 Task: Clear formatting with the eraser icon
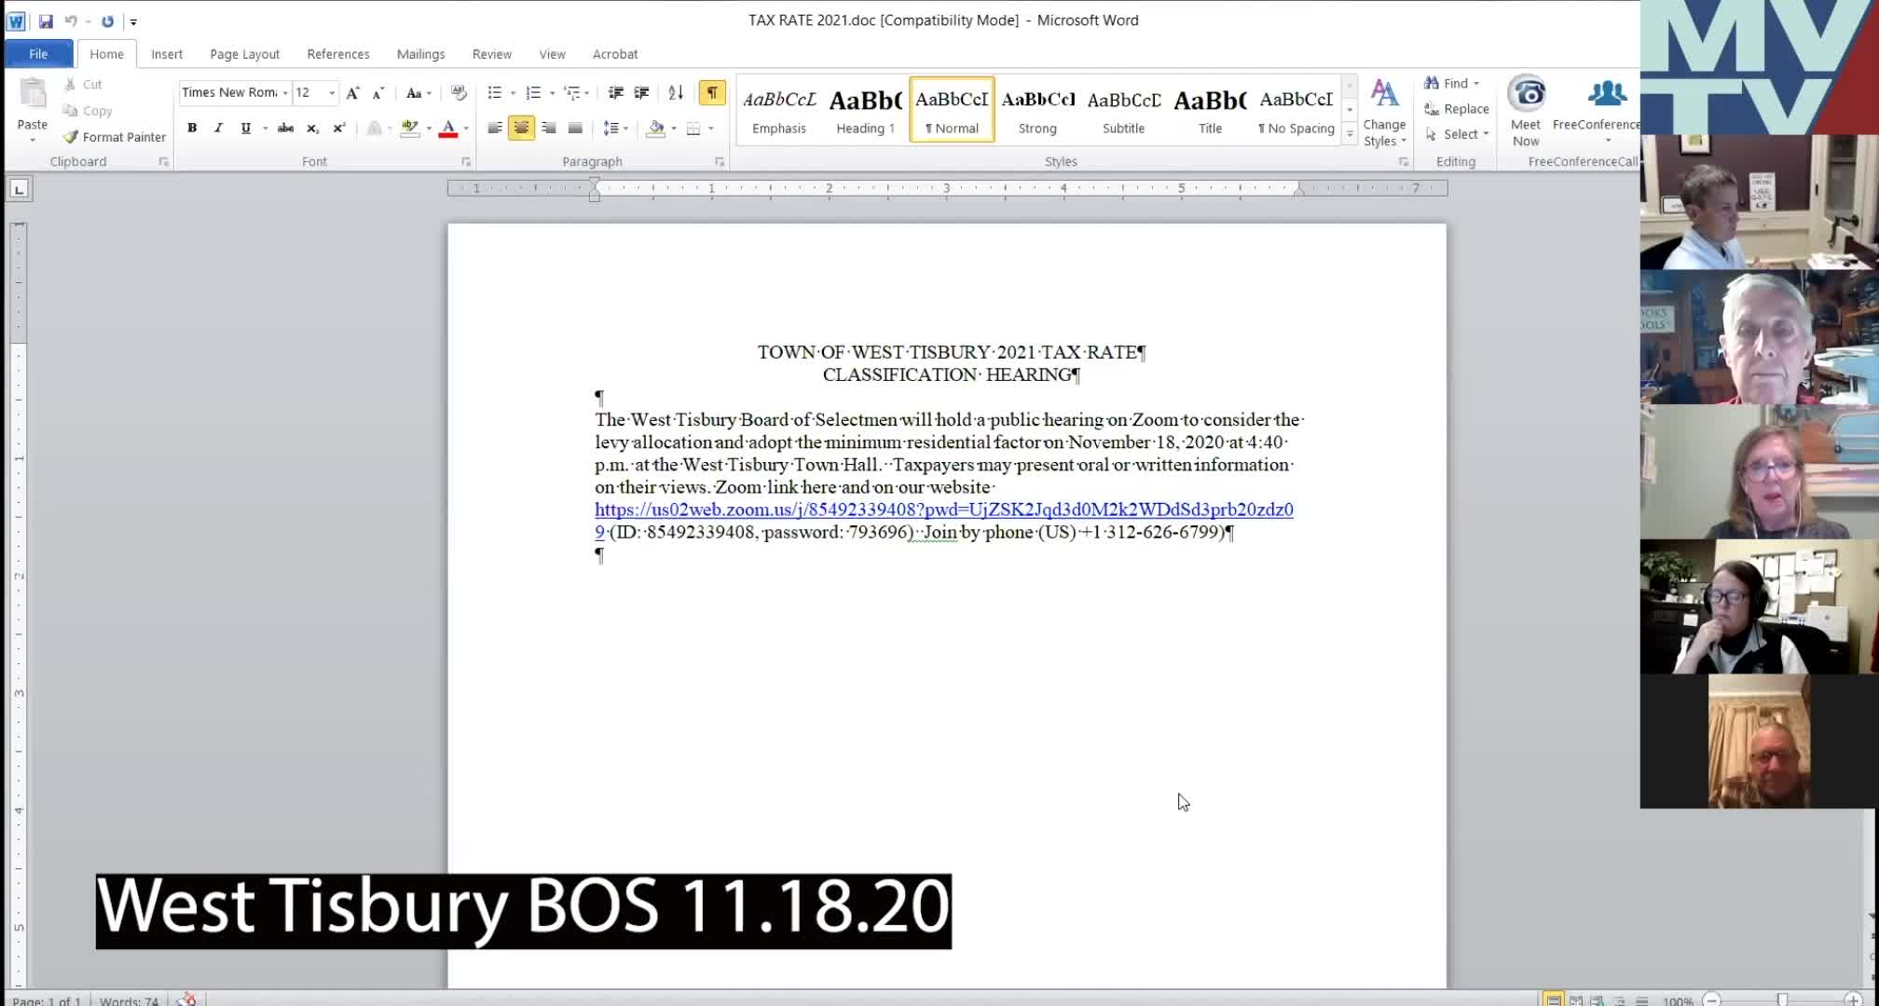point(458,92)
